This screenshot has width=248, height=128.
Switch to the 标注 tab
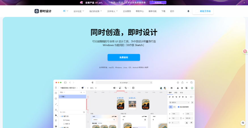[181, 92]
